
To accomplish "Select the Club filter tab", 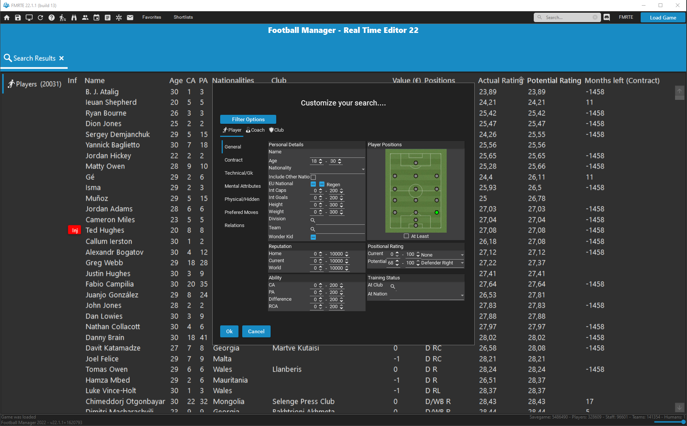I will point(277,130).
